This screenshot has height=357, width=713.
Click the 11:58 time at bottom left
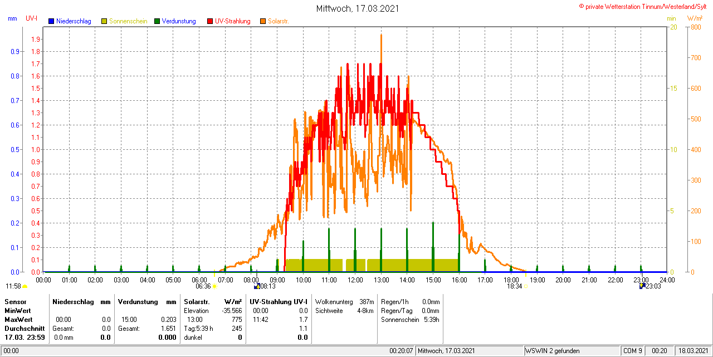pyautogui.click(x=13, y=286)
